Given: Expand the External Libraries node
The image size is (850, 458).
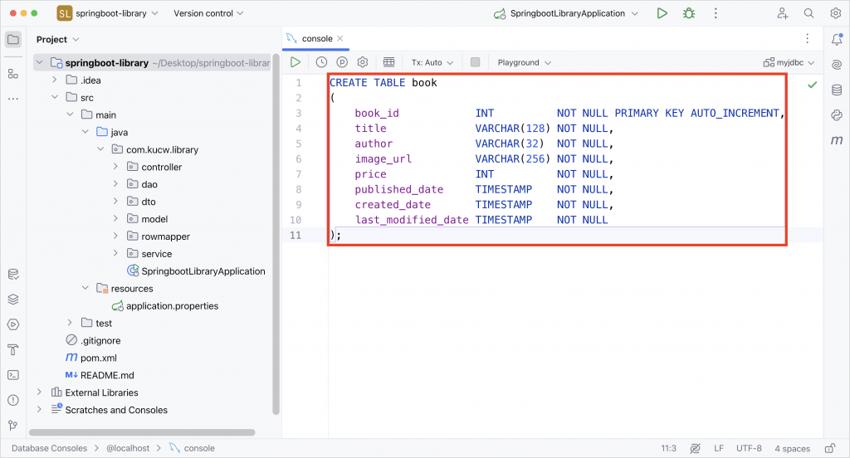Looking at the screenshot, I should [x=39, y=392].
